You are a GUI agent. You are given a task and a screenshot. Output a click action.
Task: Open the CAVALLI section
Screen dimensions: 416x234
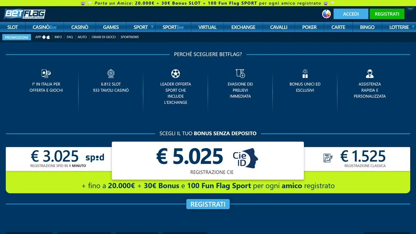(x=279, y=27)
